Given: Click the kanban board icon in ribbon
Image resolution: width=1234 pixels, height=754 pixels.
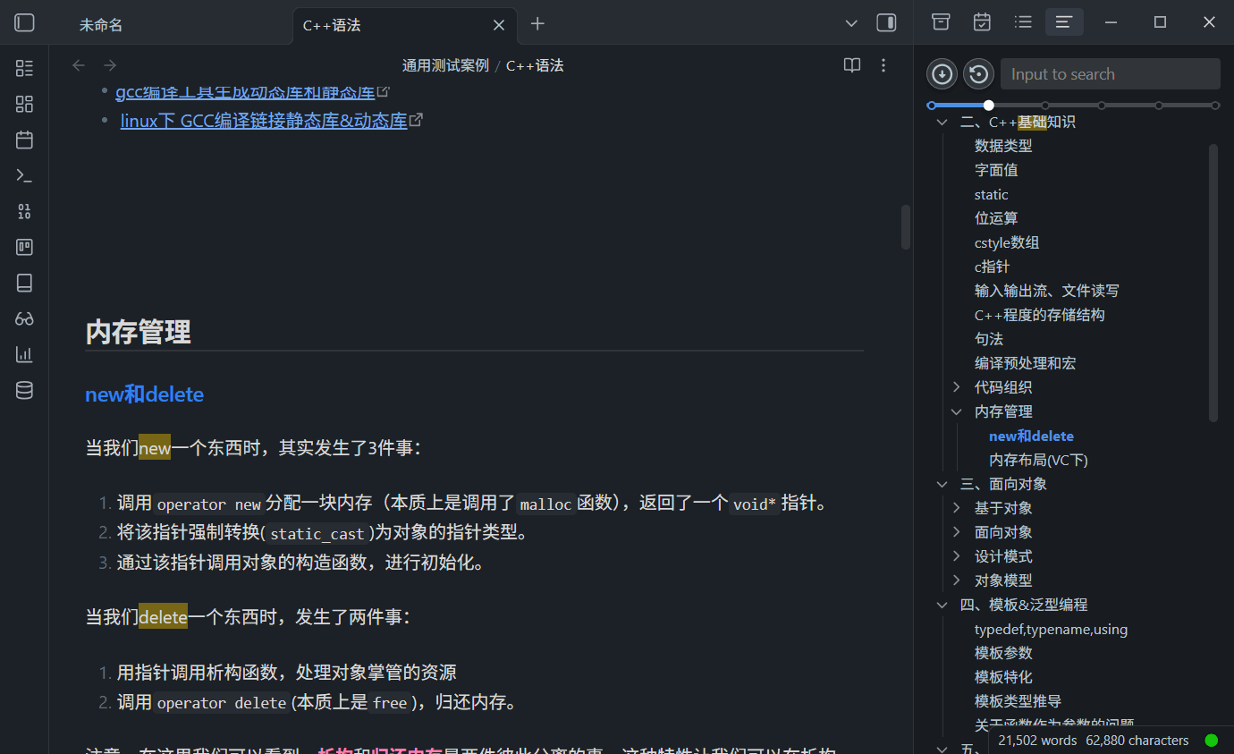Looking at the screenshot, I should pos(24,247).
